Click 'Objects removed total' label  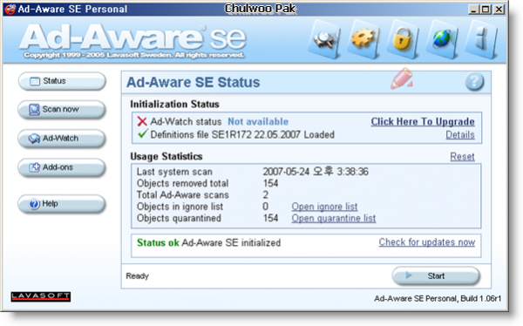coord(183,183)
